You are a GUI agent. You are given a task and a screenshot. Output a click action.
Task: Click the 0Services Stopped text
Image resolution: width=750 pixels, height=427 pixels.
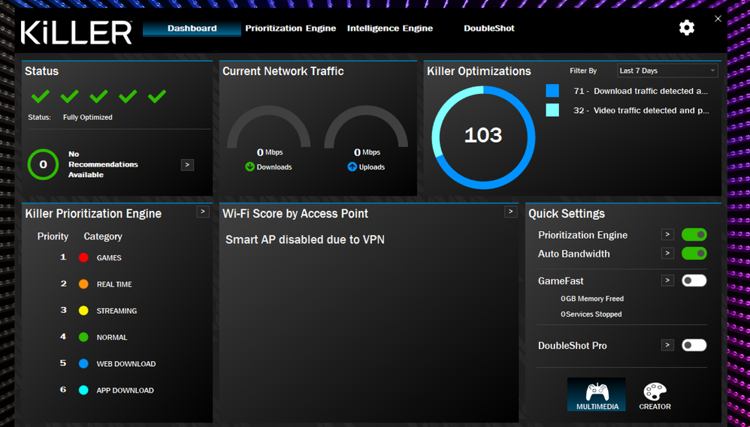click(591, 314)
